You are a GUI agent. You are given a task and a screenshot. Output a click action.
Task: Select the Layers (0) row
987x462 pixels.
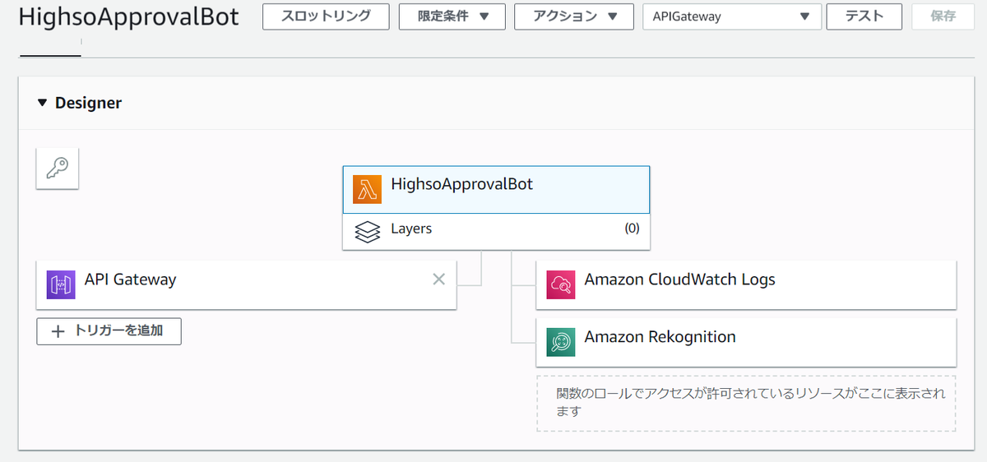click(x=497, y=231)
